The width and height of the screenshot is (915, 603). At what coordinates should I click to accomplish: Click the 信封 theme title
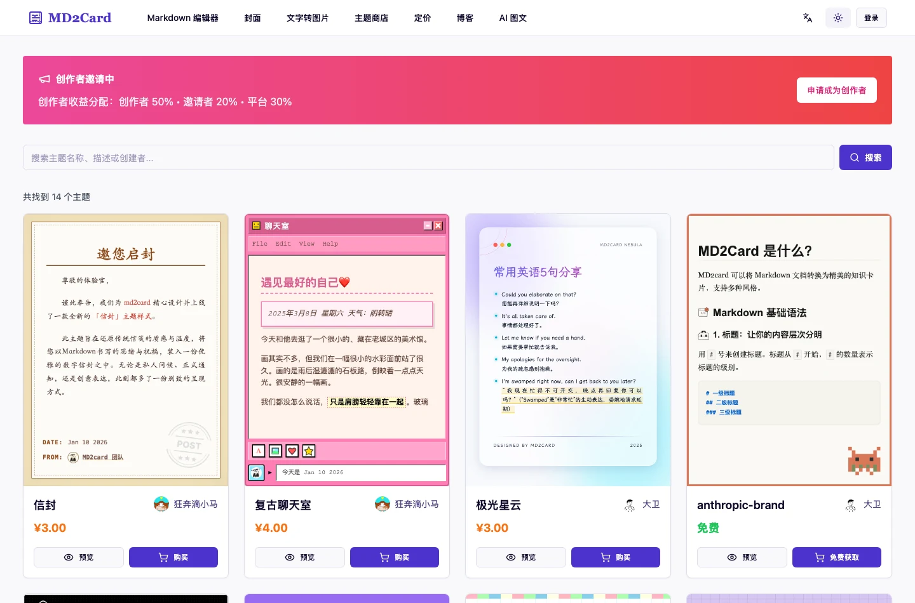44,505
